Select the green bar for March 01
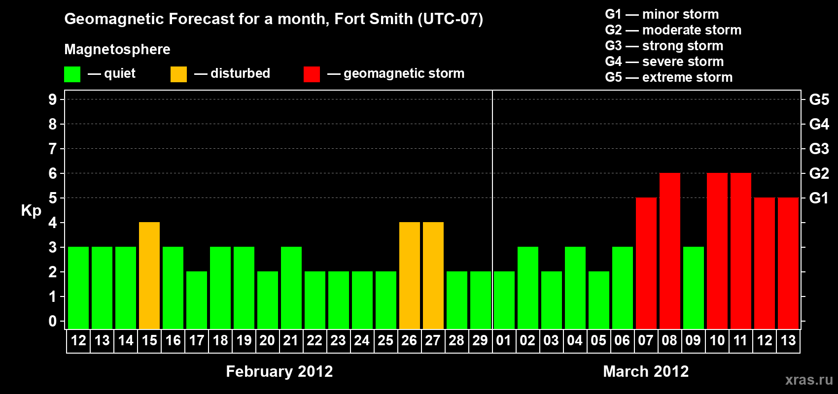 [x=504, y=300]
